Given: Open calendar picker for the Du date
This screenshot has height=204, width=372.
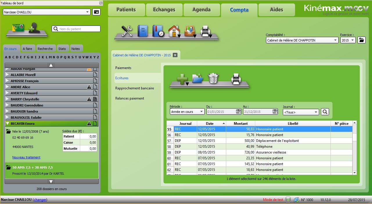Looking at the screenshot, I should (238, 111).
